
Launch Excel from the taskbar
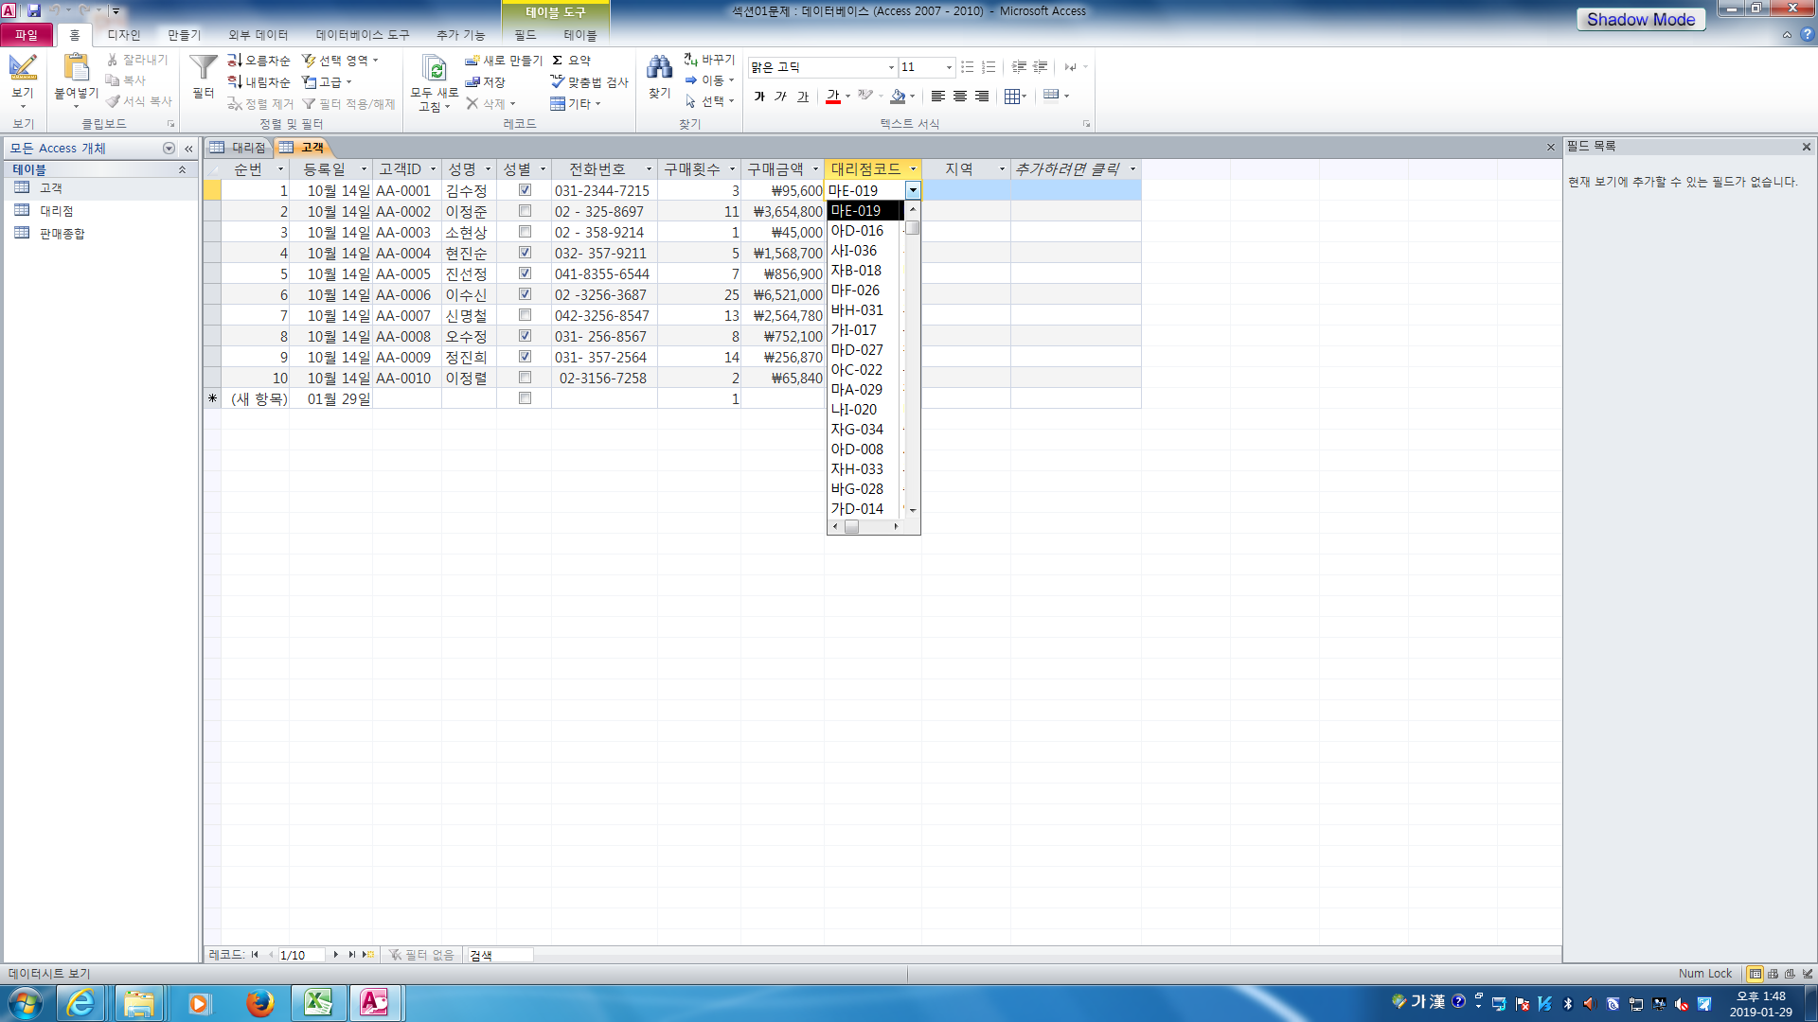tap(317, 1002)
